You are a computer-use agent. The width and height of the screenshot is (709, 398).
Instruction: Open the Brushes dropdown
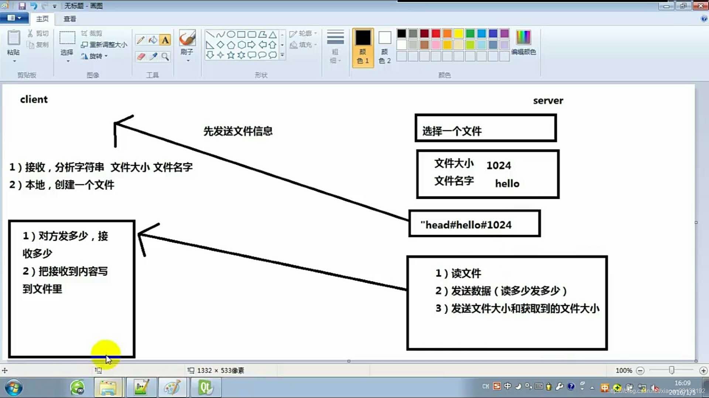pos(188,61)
